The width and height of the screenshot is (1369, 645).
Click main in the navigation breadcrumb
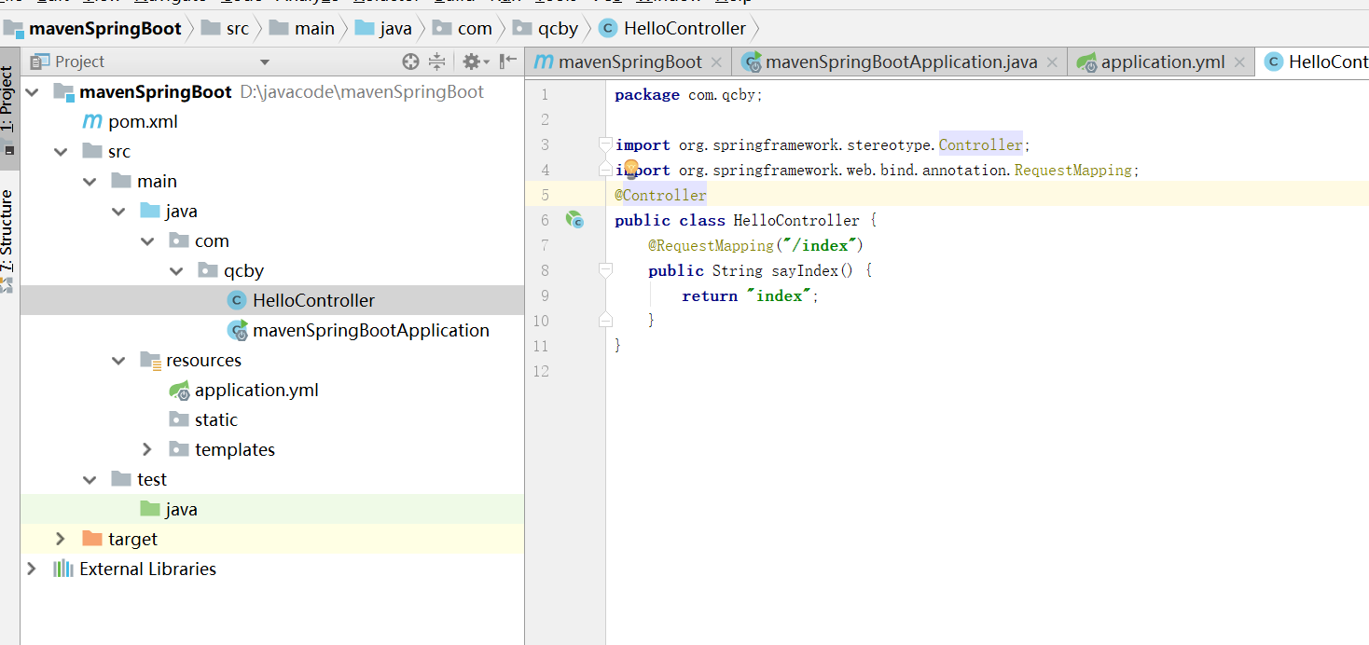pos(302,28)
